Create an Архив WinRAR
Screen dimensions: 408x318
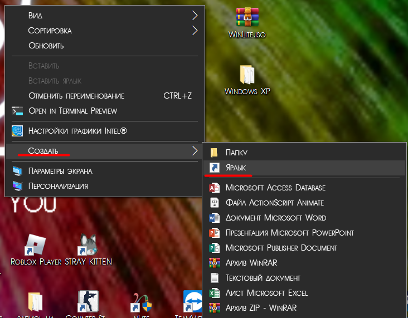tap(304, 263)
